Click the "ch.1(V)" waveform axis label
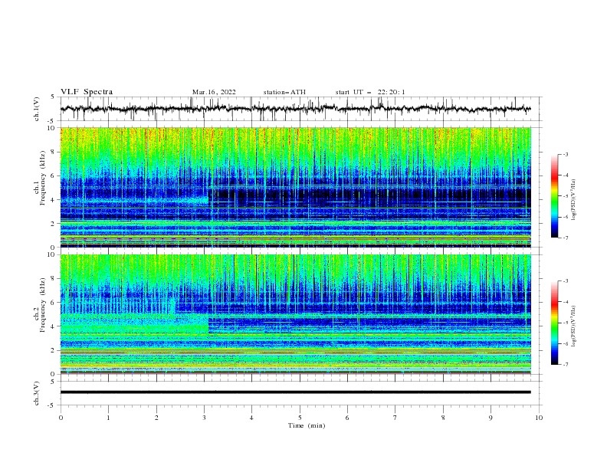Image resolution: width=607 pixels, height=469 pixels. click(x=37, y=109)
